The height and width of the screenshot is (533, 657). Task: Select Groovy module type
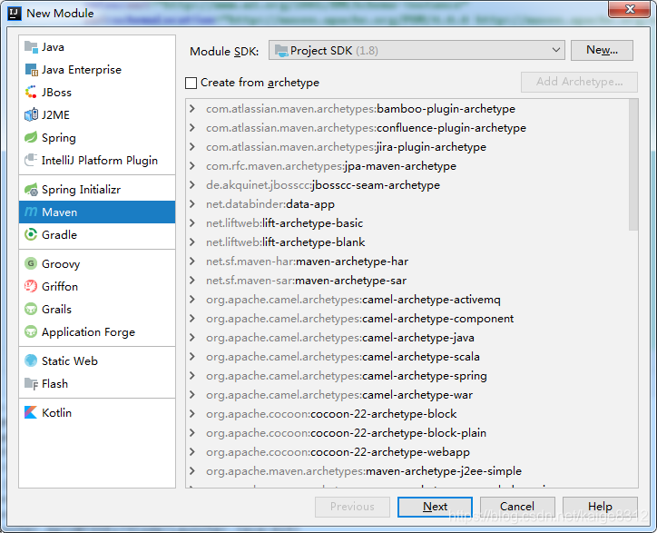[97, 263]
